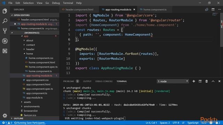Open the Explorer view in activity bar
This screenshot has width=223, height=125.
[5, 11]
